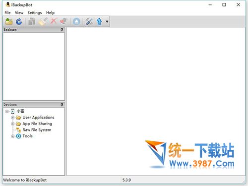248x186 pixels.
Task: Click the open backup folder toolbar icon
Action: tap(9, 21)
